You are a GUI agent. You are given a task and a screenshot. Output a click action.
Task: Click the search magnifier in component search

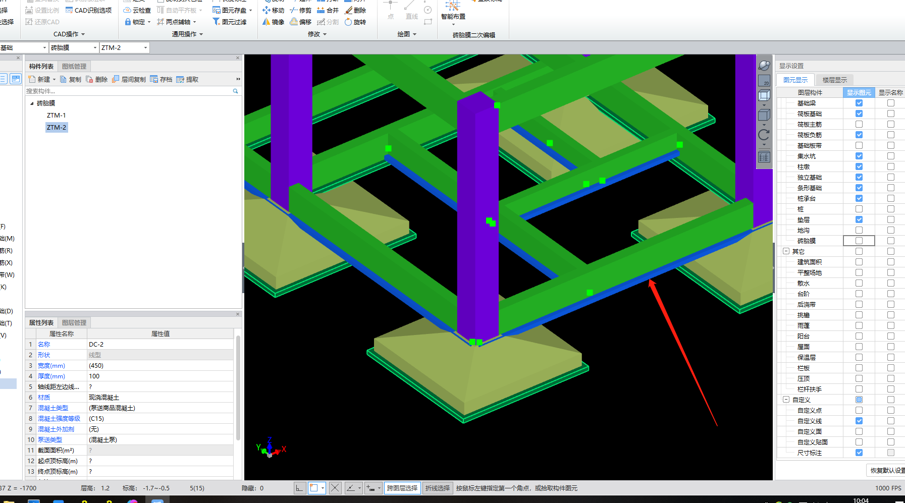(x=235, y=91)
